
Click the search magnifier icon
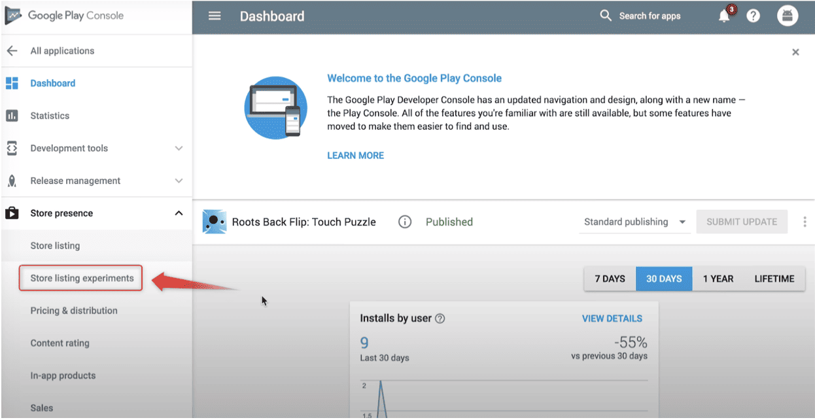click(606, 15)
